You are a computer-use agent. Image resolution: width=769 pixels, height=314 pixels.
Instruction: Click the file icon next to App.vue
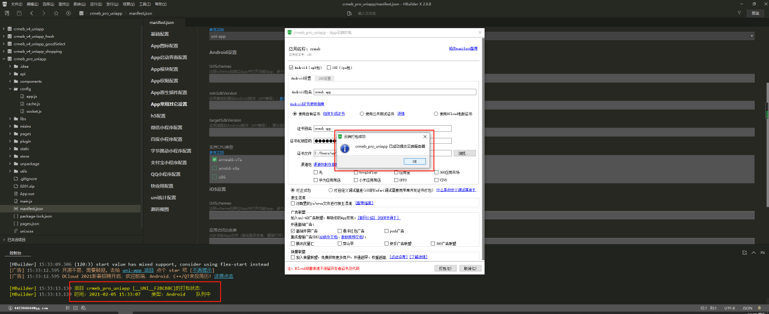[x=16, y=194]
